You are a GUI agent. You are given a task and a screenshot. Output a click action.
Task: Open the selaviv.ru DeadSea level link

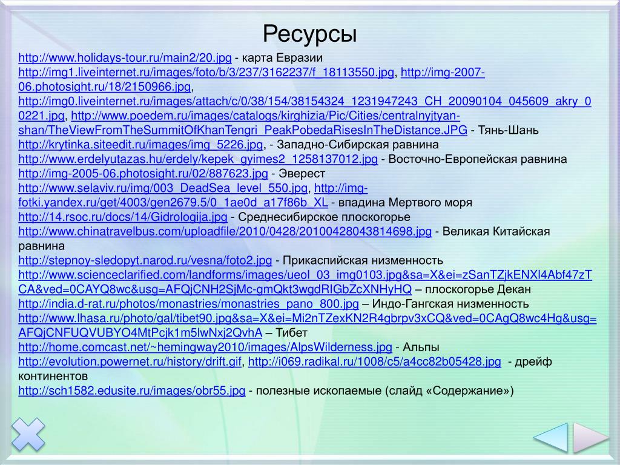(163, 188)
